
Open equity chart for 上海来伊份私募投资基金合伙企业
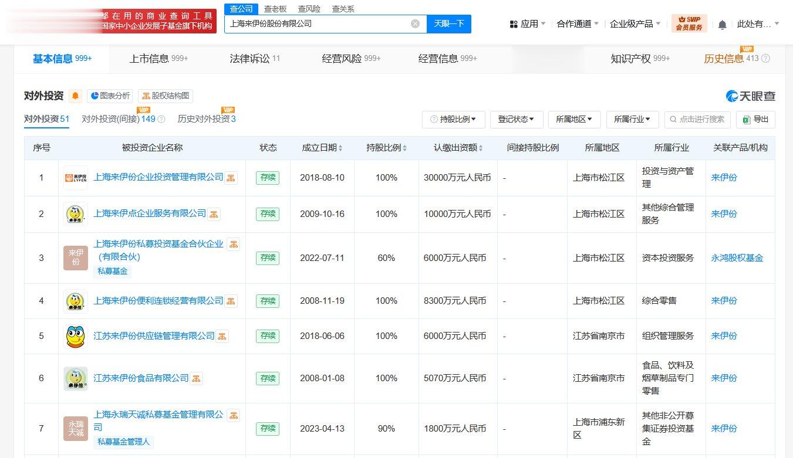pyautogui.click(x=234, y=244)
